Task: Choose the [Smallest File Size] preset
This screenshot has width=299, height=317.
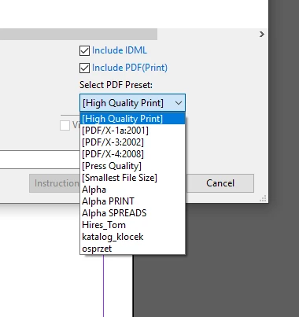Action: [132, 178]
